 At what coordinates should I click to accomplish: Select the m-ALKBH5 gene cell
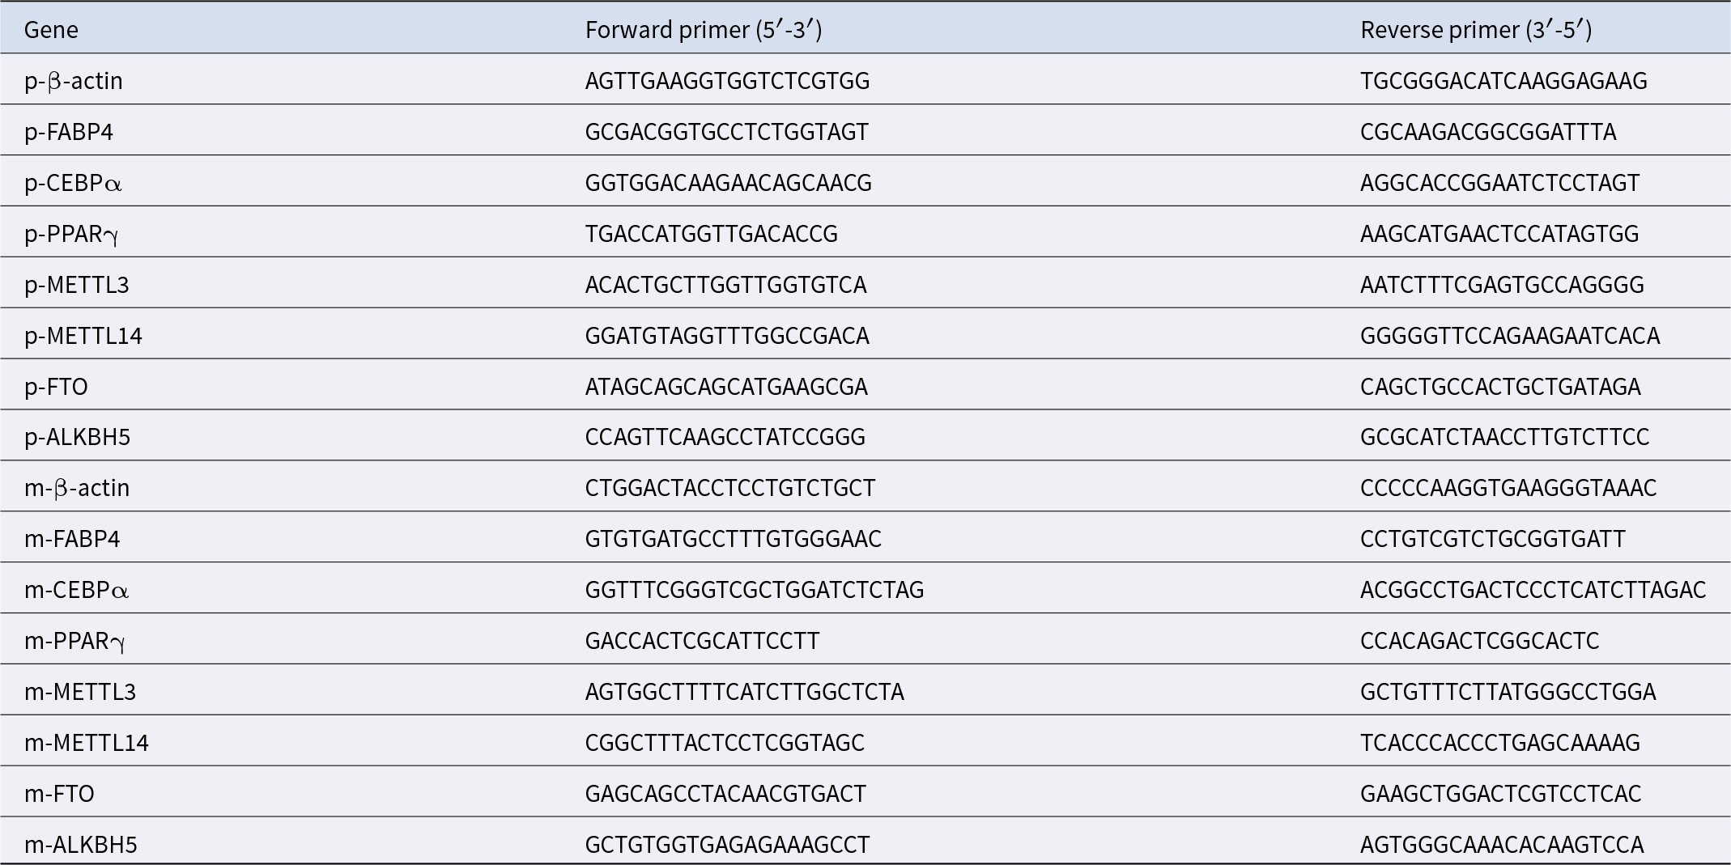click(81, 845)
